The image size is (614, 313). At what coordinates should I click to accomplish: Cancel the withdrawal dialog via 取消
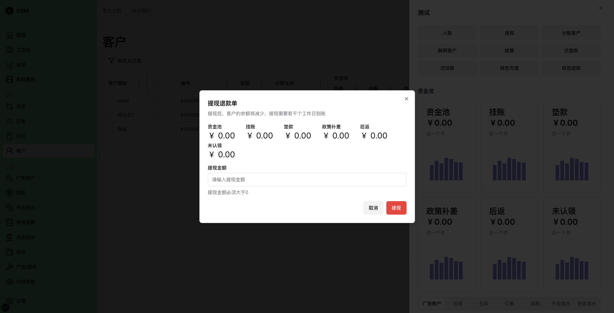tap(373, 208)
